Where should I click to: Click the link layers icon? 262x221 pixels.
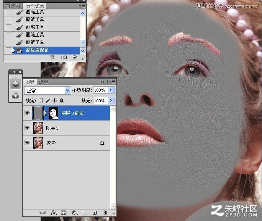click(x=43, y=213)
